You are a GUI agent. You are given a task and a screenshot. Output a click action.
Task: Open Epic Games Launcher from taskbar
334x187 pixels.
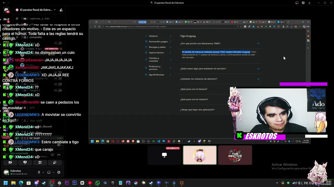point(113,183)
